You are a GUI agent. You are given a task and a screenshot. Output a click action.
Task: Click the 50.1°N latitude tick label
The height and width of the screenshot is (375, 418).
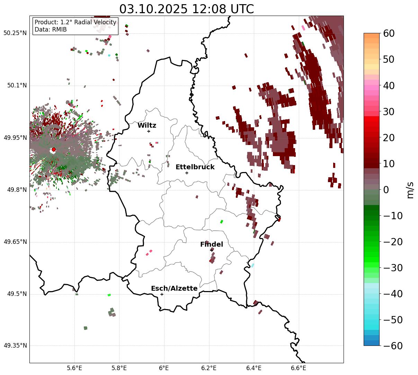17,85
